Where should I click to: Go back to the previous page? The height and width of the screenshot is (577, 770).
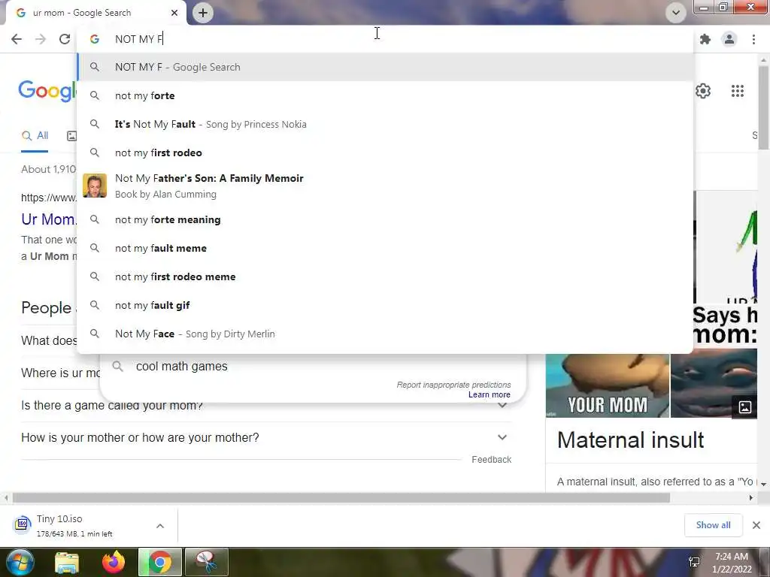click(17, 39)
